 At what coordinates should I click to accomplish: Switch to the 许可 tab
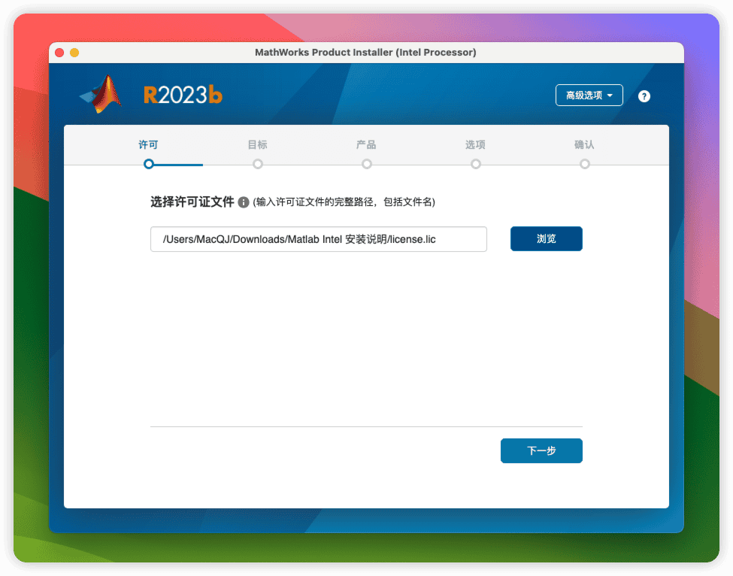point(148,144)
